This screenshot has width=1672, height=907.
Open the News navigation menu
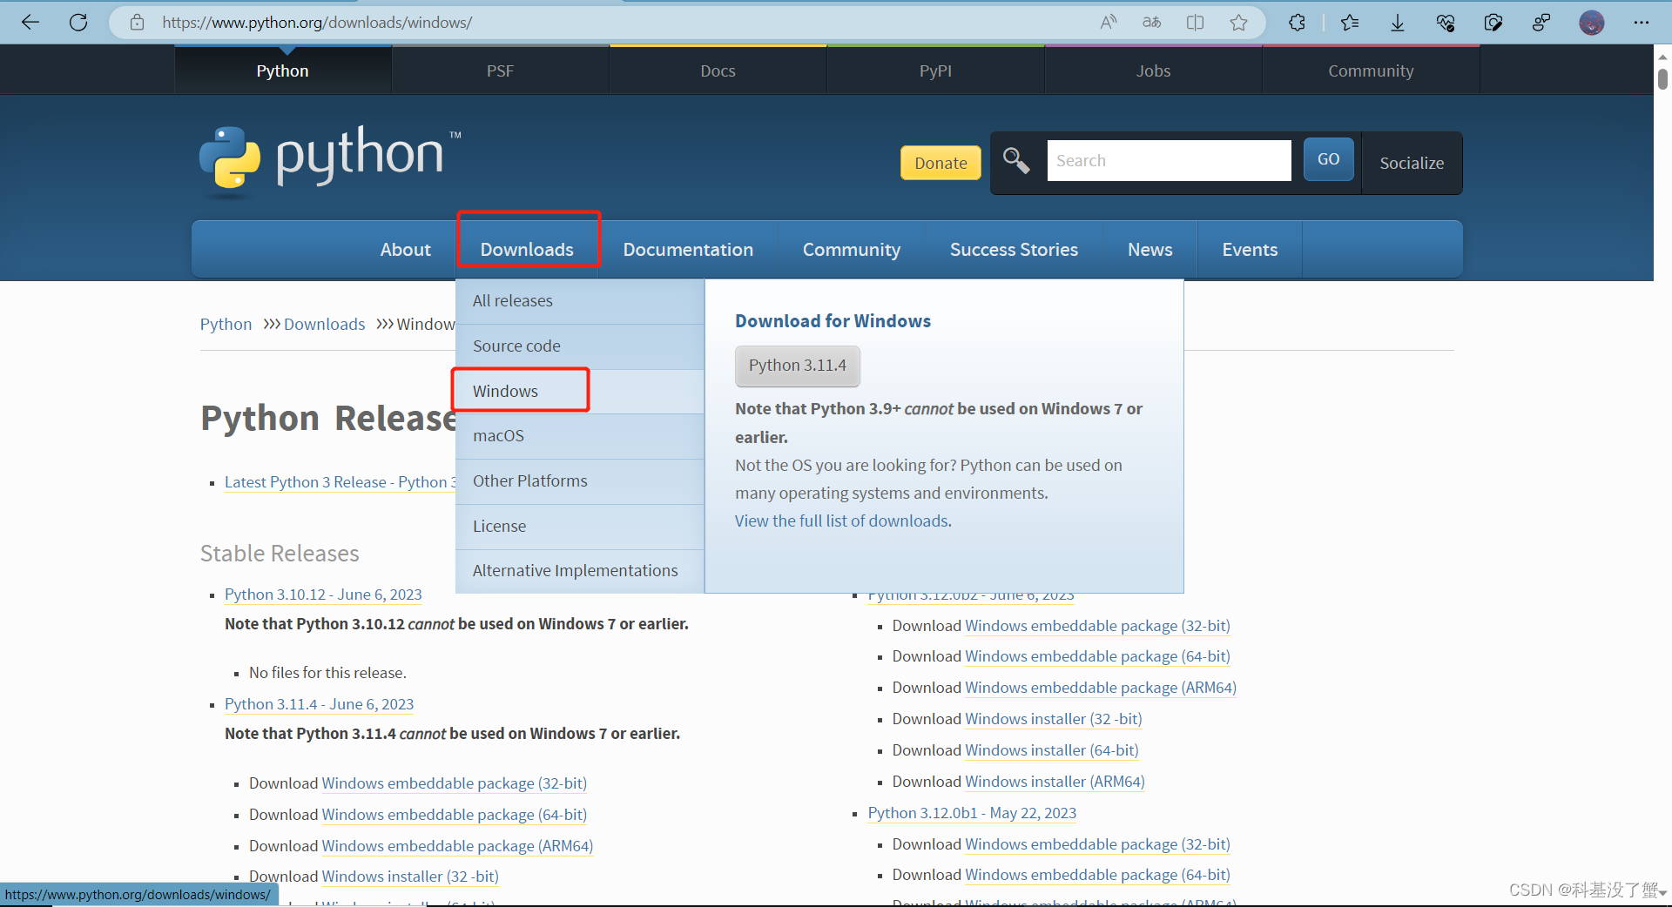coord(1149,250)
